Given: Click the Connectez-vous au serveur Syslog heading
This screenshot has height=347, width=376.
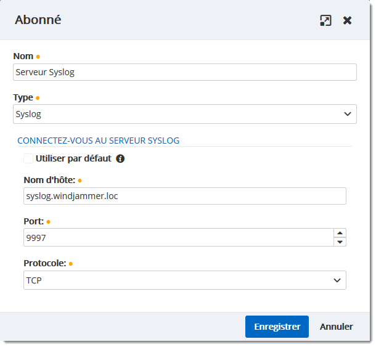Looking at the screenshot, I should (x=99, y=141).
